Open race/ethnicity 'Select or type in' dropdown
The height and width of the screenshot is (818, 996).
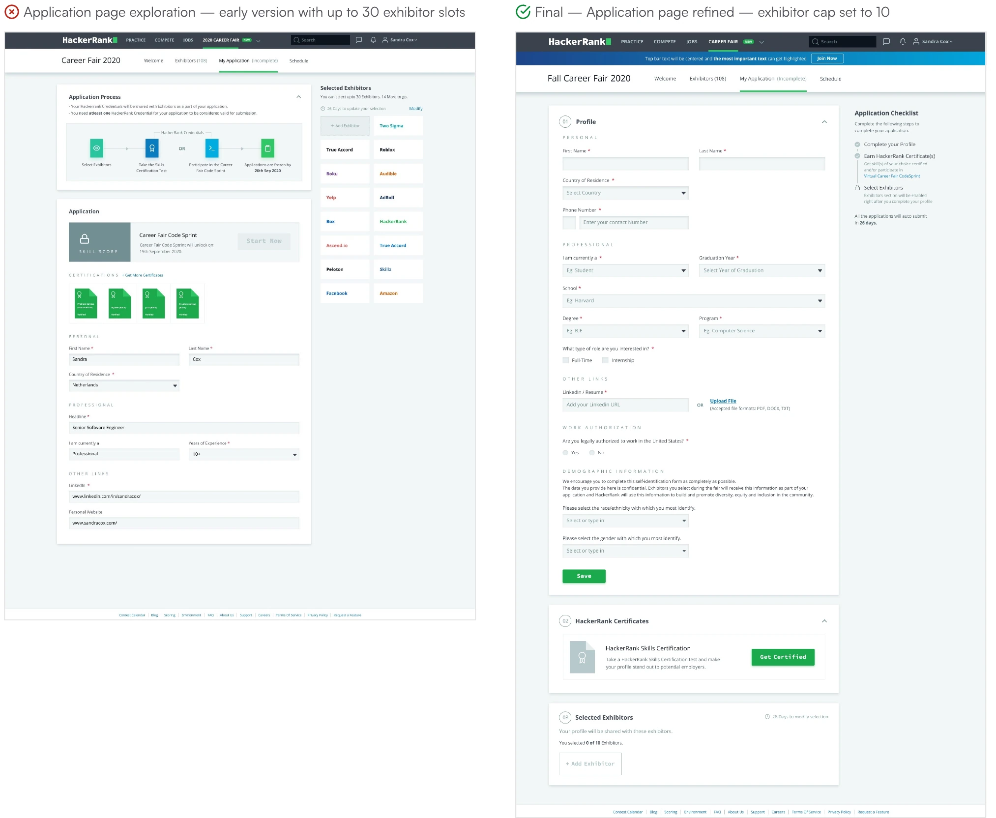point(625,521)
